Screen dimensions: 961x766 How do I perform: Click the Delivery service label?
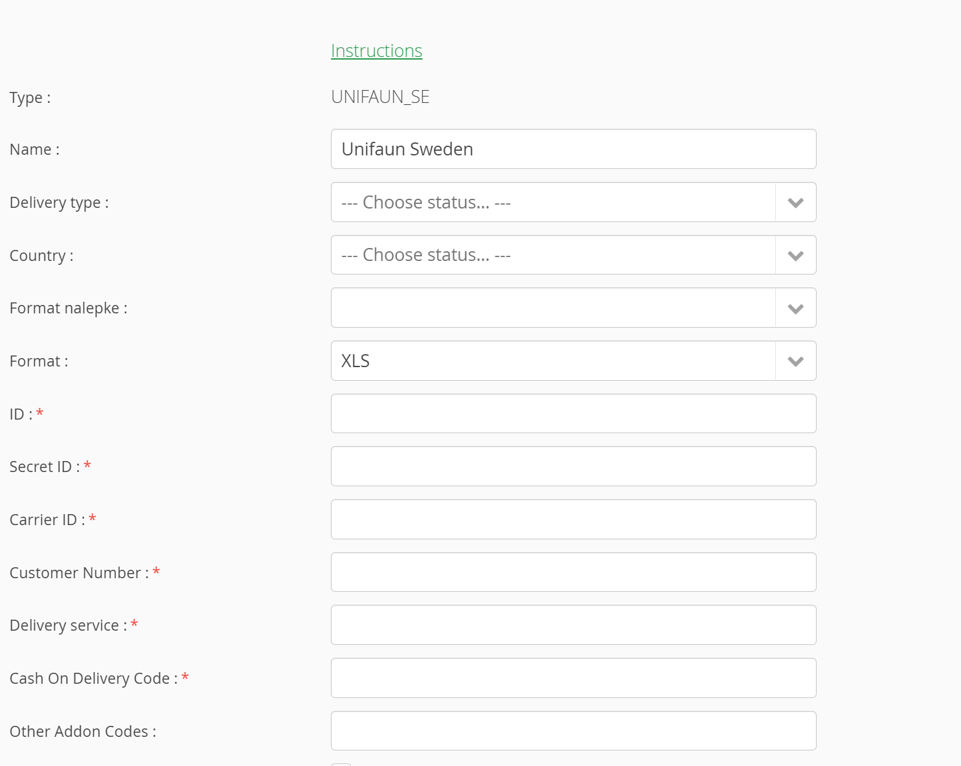tap(68, 625)
